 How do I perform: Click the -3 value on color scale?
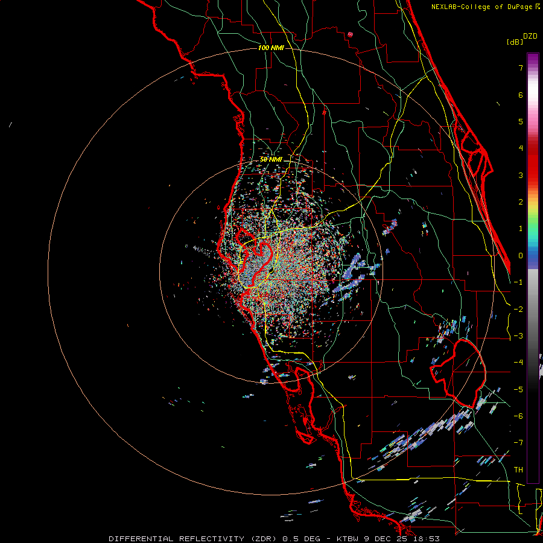coord(518,336)
